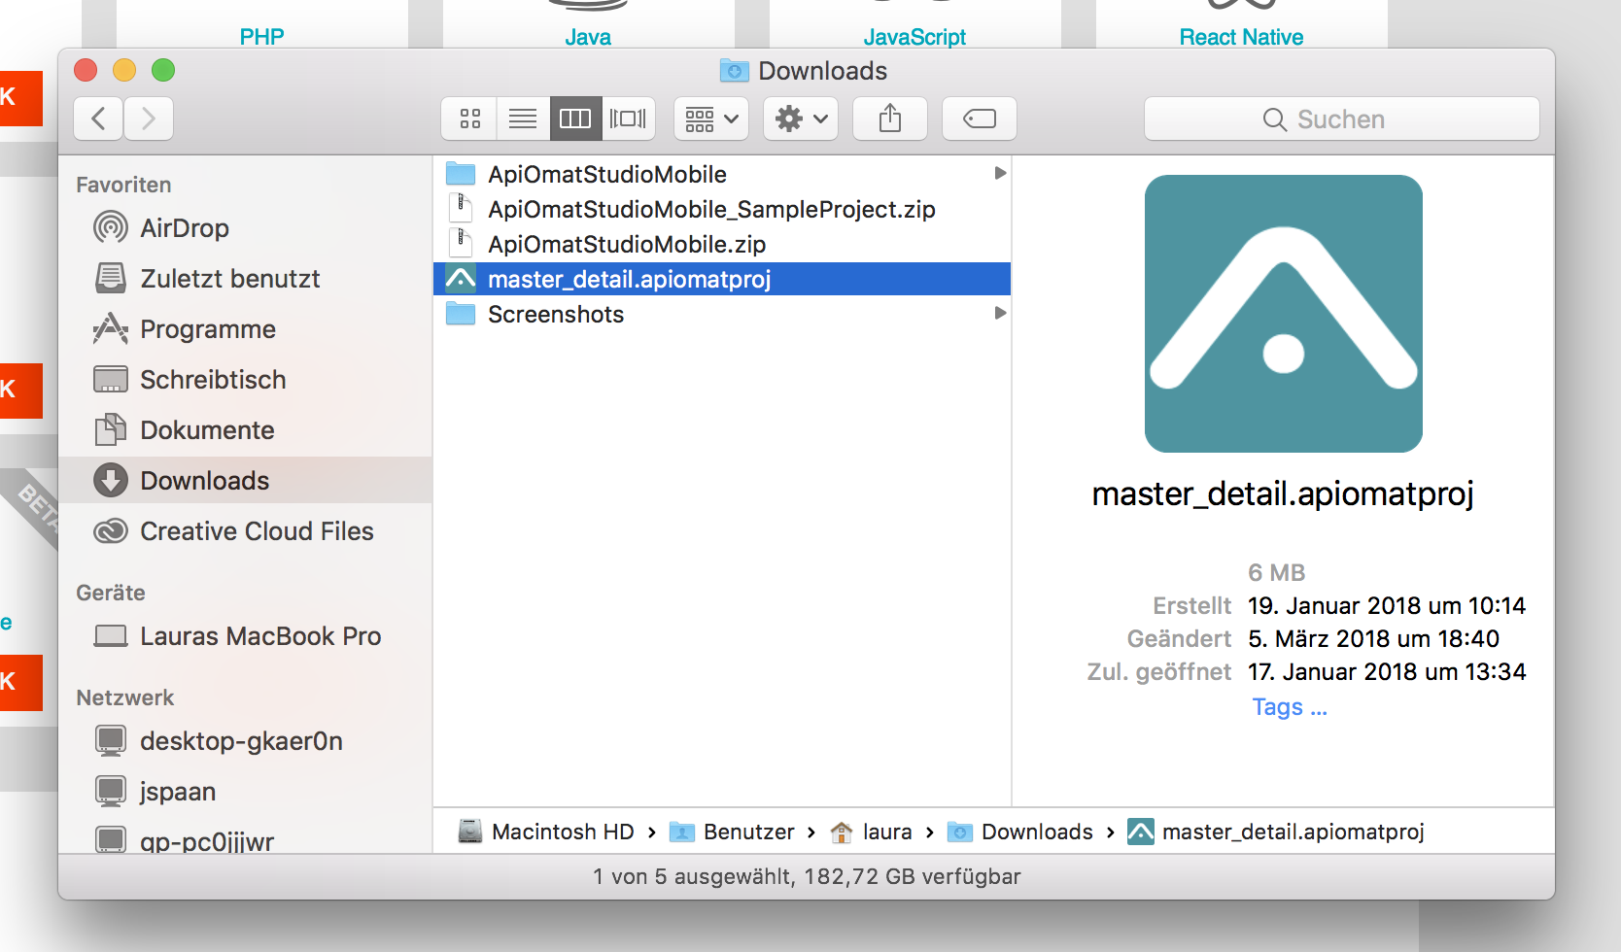Click laura in the path bar
The height and width of the screenshot is (952, 1621).
[885, 833]
